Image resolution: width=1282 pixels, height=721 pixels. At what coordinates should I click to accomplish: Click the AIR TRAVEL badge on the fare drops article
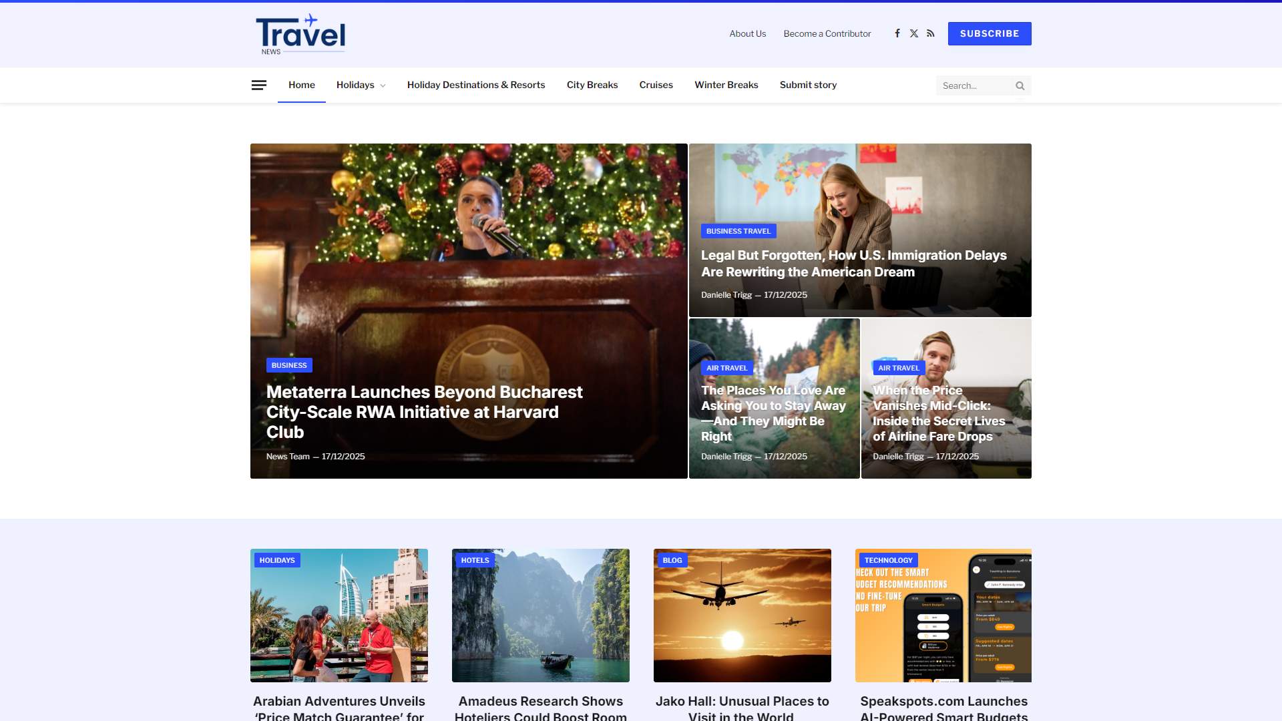tap(898, 367)
